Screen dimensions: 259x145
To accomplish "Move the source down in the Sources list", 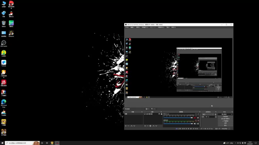I will tap(156, 126).
